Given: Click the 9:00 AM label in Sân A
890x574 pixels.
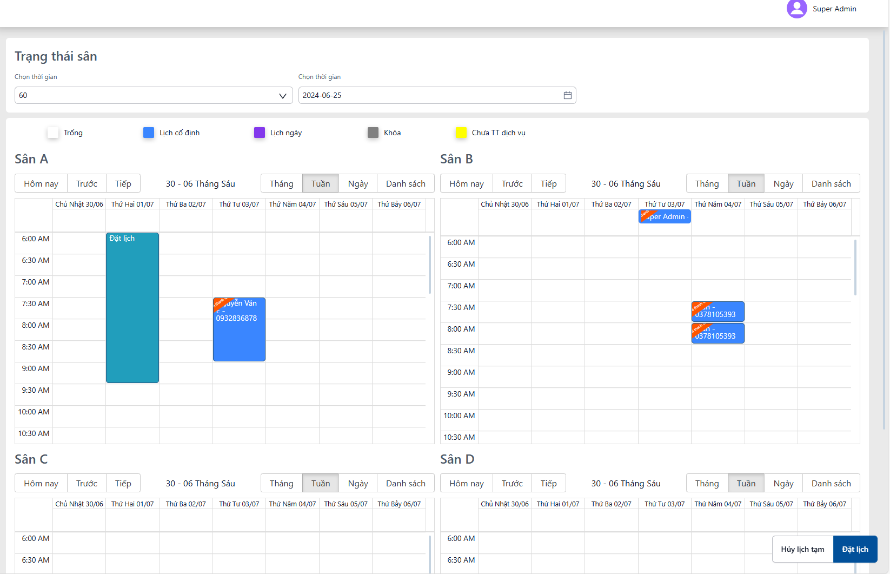Looking at the screenshot, I should (36, 368).
